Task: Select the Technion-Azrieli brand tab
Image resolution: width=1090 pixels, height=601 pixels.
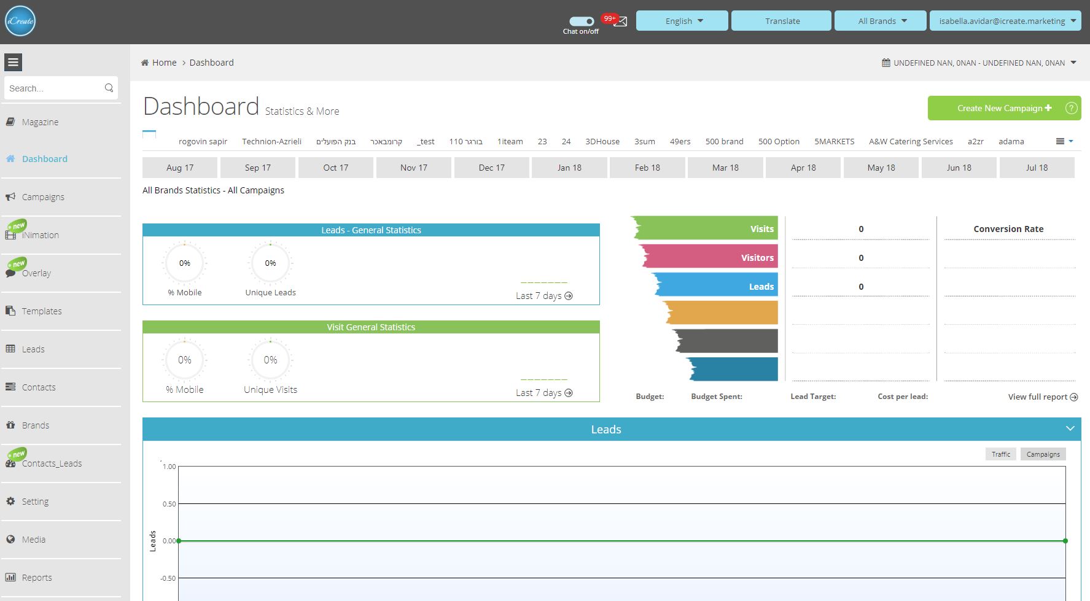Action: (x=271, y=141)
